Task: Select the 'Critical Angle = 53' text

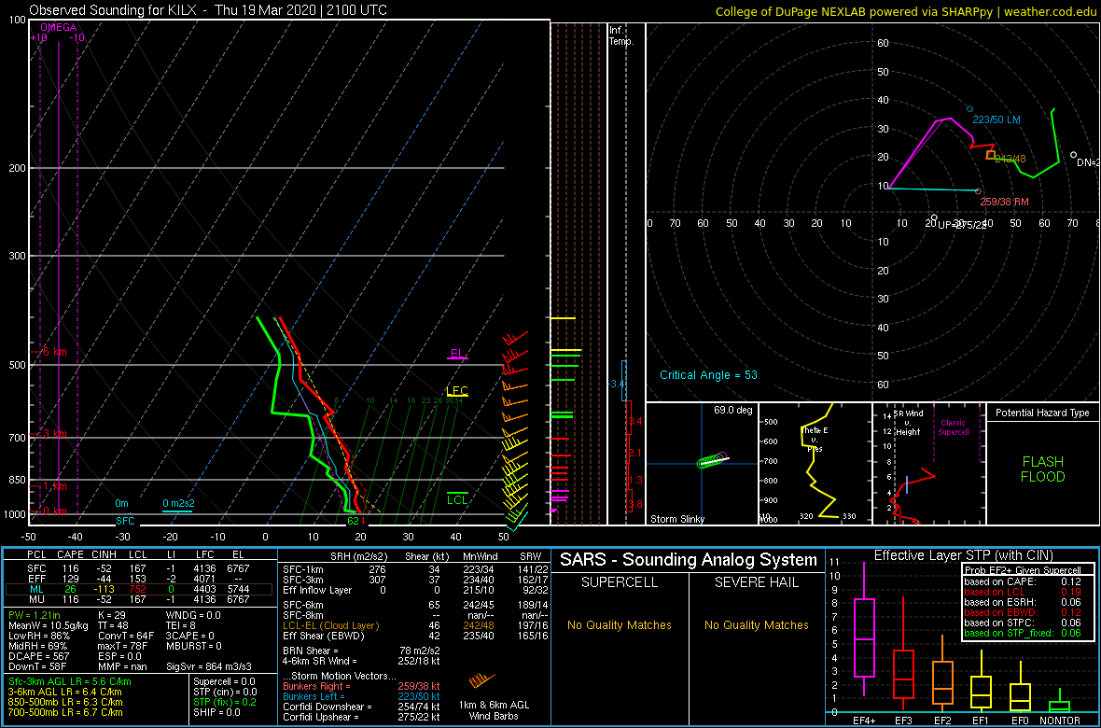Action: coord(708,375)
